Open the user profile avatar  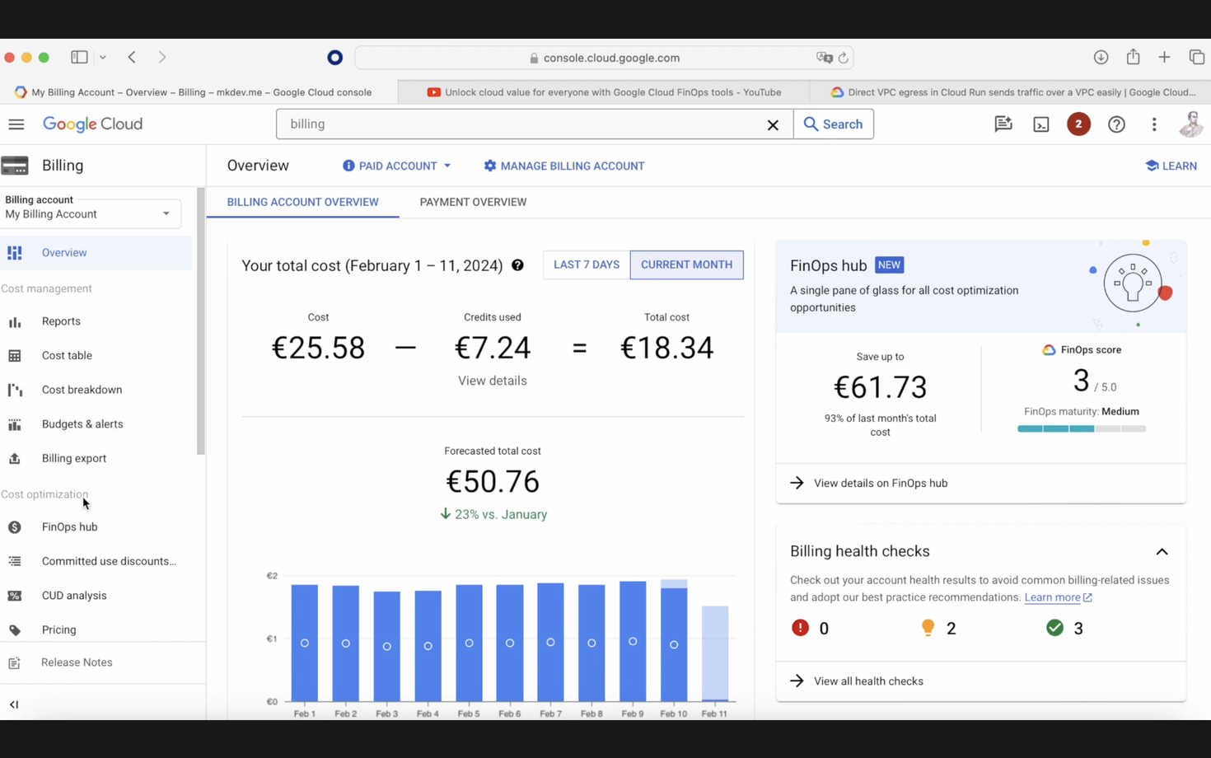point(1191,124)
